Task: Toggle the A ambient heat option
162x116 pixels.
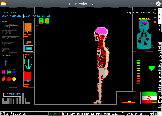Action: pyautogui.click(x=160, y=26)
